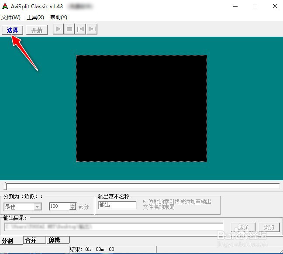Click the 浏览 browse button
283x254 pixels.
click(269, 227)
